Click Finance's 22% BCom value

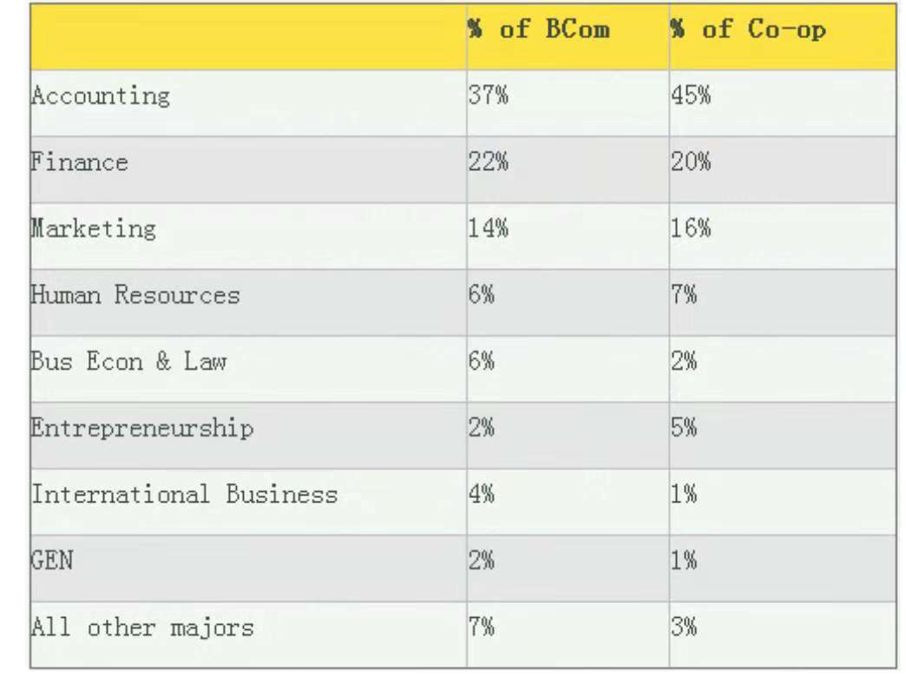pos(489,162)
